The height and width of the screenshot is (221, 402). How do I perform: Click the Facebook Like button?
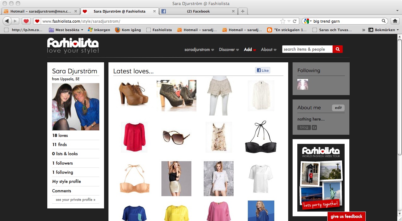262,70
